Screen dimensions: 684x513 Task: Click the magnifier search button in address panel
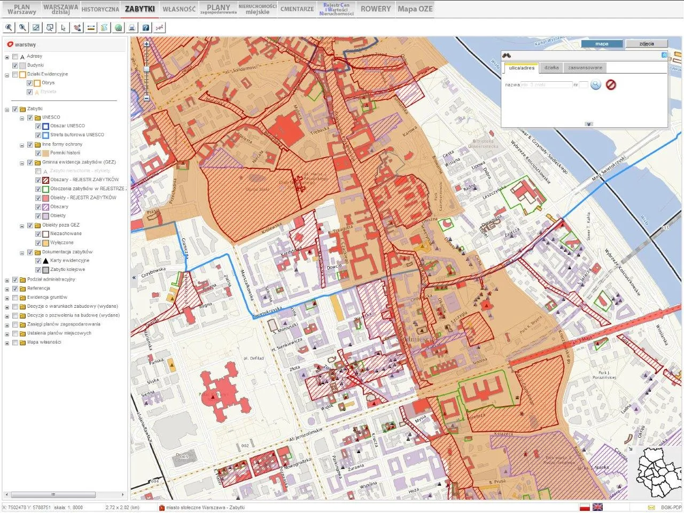(x=596, y=85)
